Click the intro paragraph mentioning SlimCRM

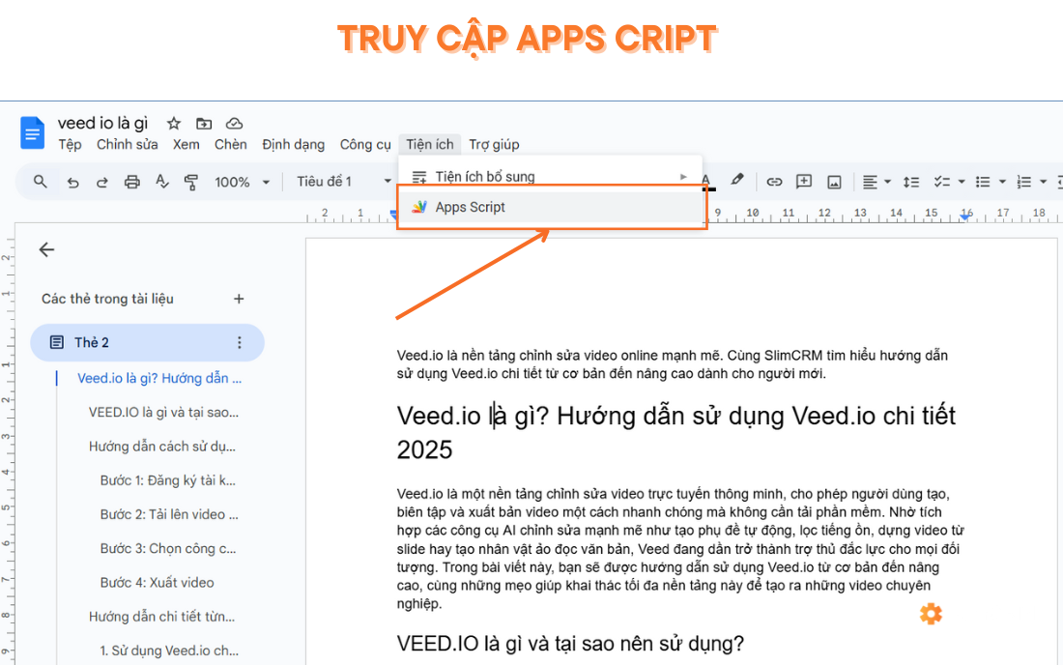coord(672,364)
